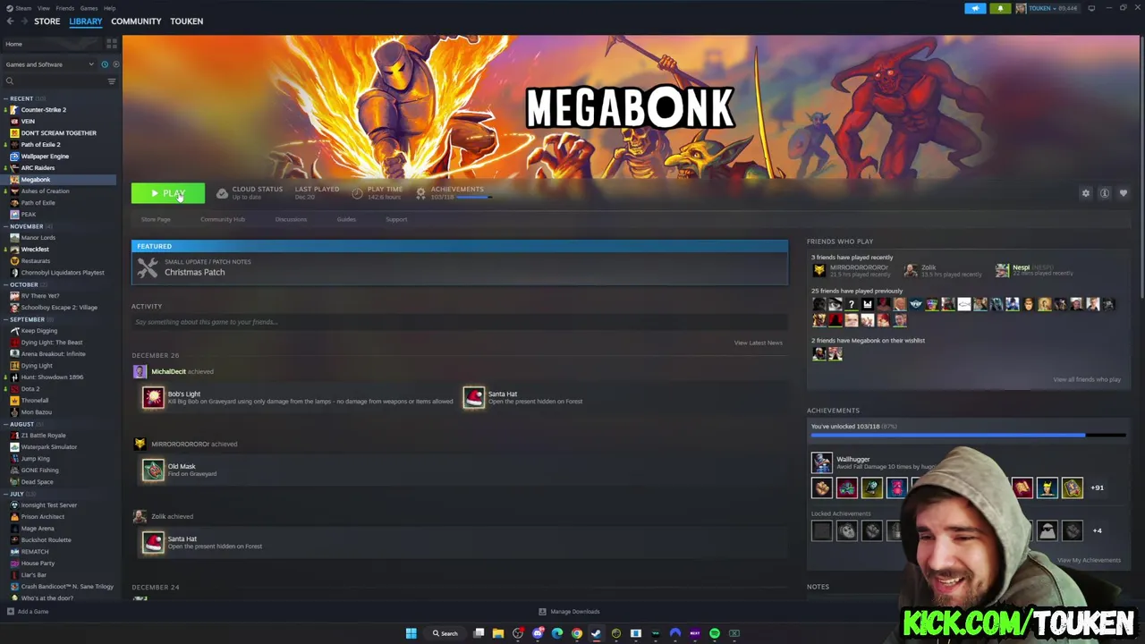Click the activity status input field
This screenshot has height=644, width=1145.
coord(460,322)
